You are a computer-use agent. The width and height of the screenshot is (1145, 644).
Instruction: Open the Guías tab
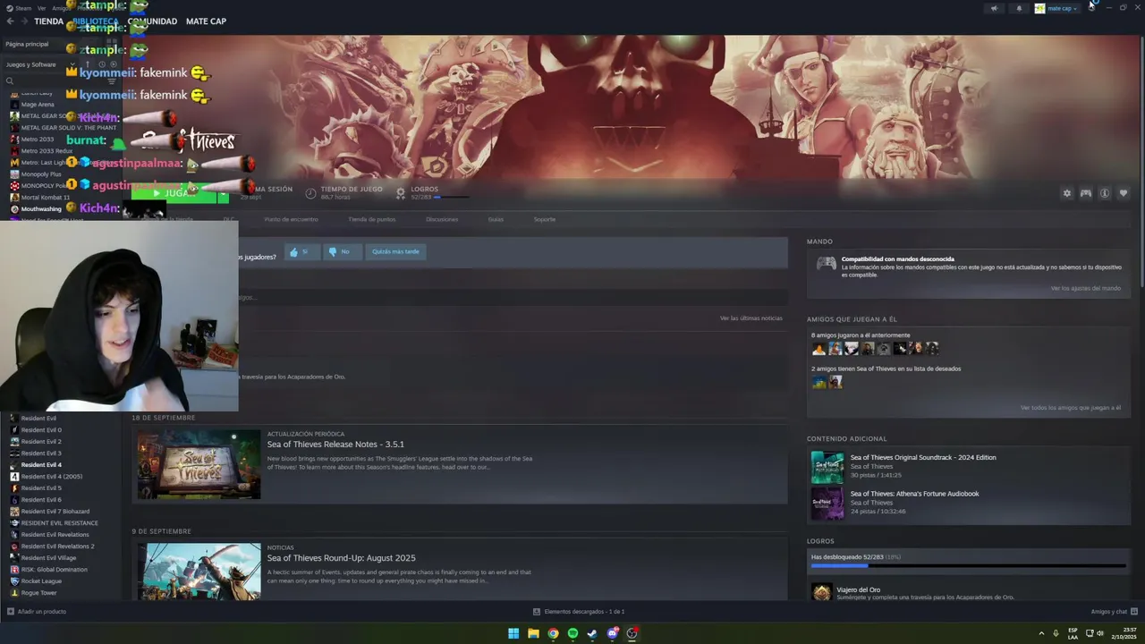(496, 219)
